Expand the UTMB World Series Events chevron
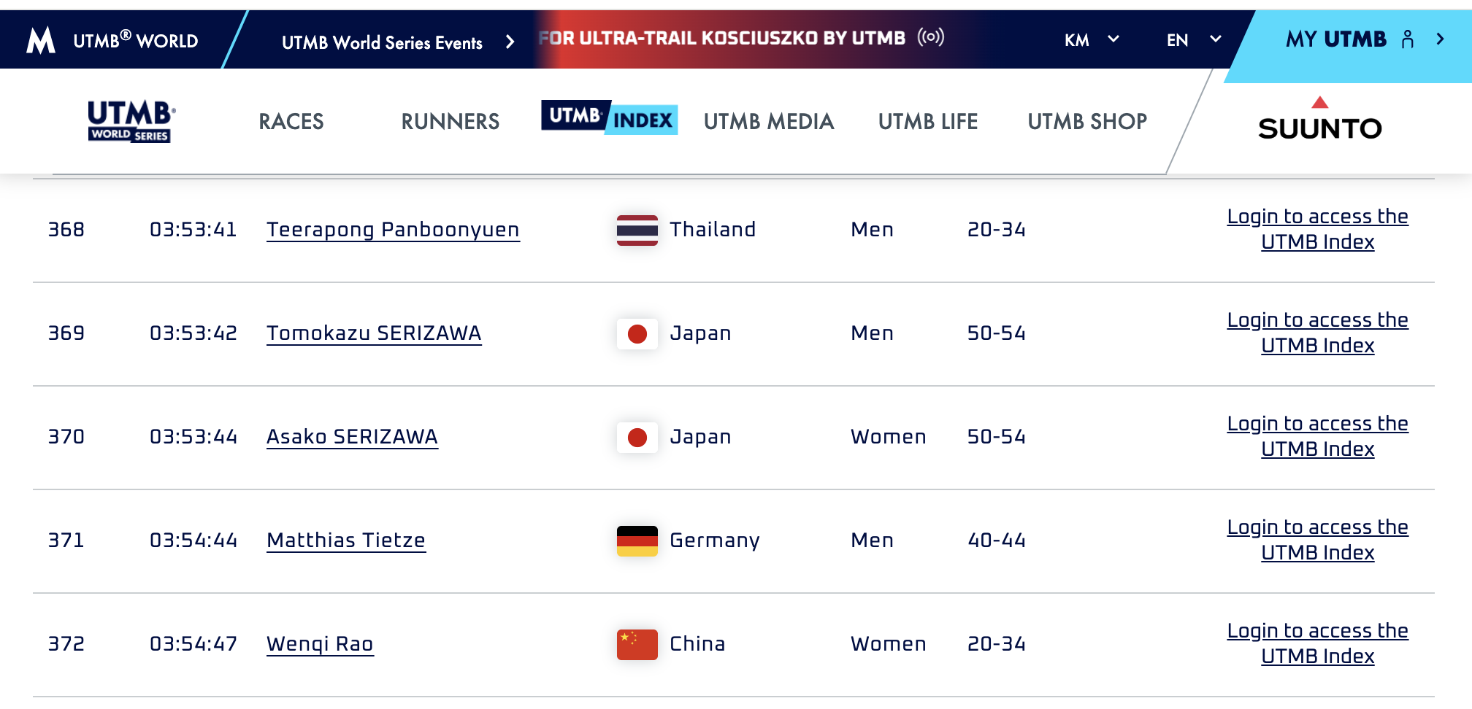The image size is (1472, 709). coord(509,42)
